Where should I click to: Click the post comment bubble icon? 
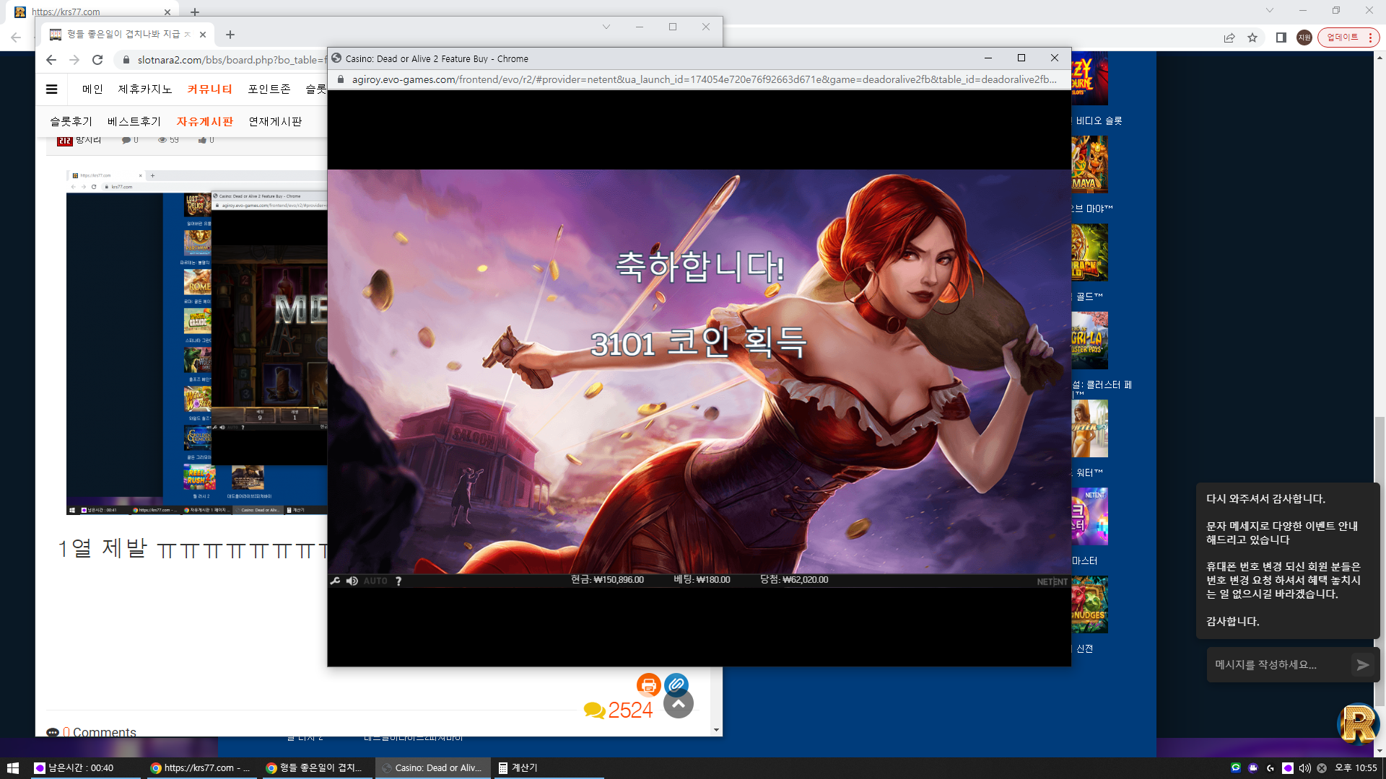(x=126, y=140)
